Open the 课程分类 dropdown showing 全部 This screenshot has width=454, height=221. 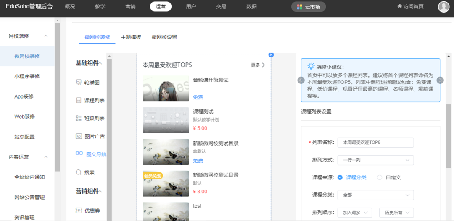click(x=375, y=195)
